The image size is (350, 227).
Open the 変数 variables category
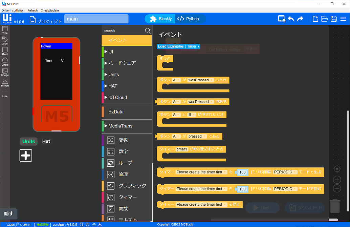pyautogui.click(x=127, y=140)
